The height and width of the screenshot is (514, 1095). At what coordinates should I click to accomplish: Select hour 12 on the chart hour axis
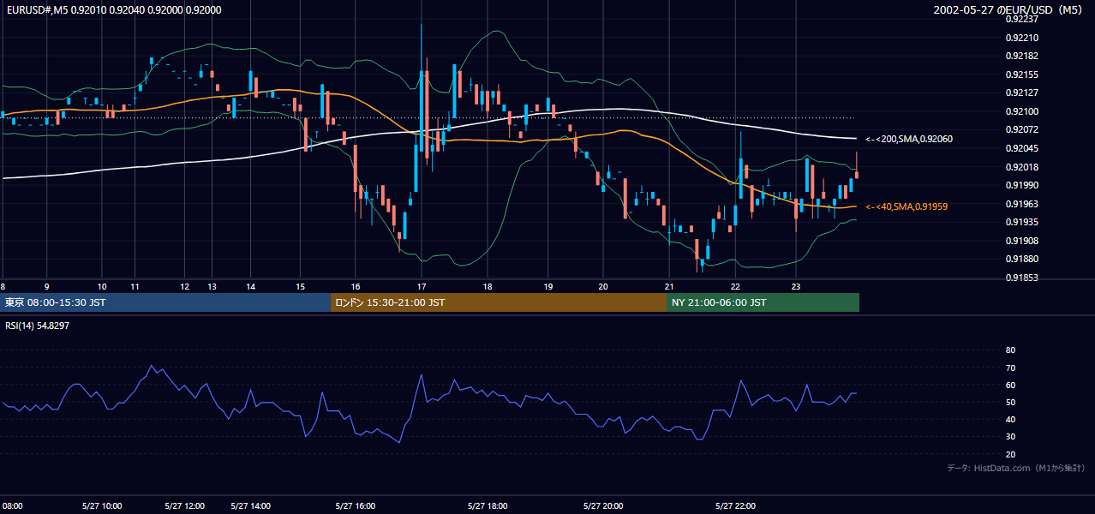(x=184, y=286)
